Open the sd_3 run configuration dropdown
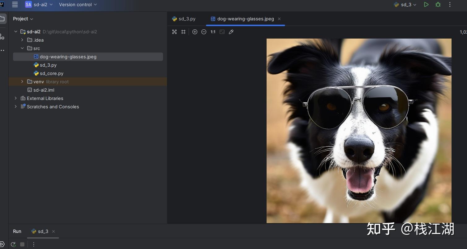Viewport: 467px width, 249px height. tap(405, 5)
